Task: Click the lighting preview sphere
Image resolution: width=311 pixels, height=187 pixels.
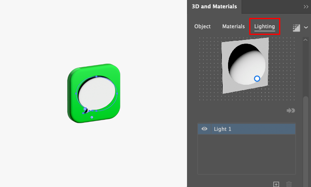Action: click(x=247, y=64)
